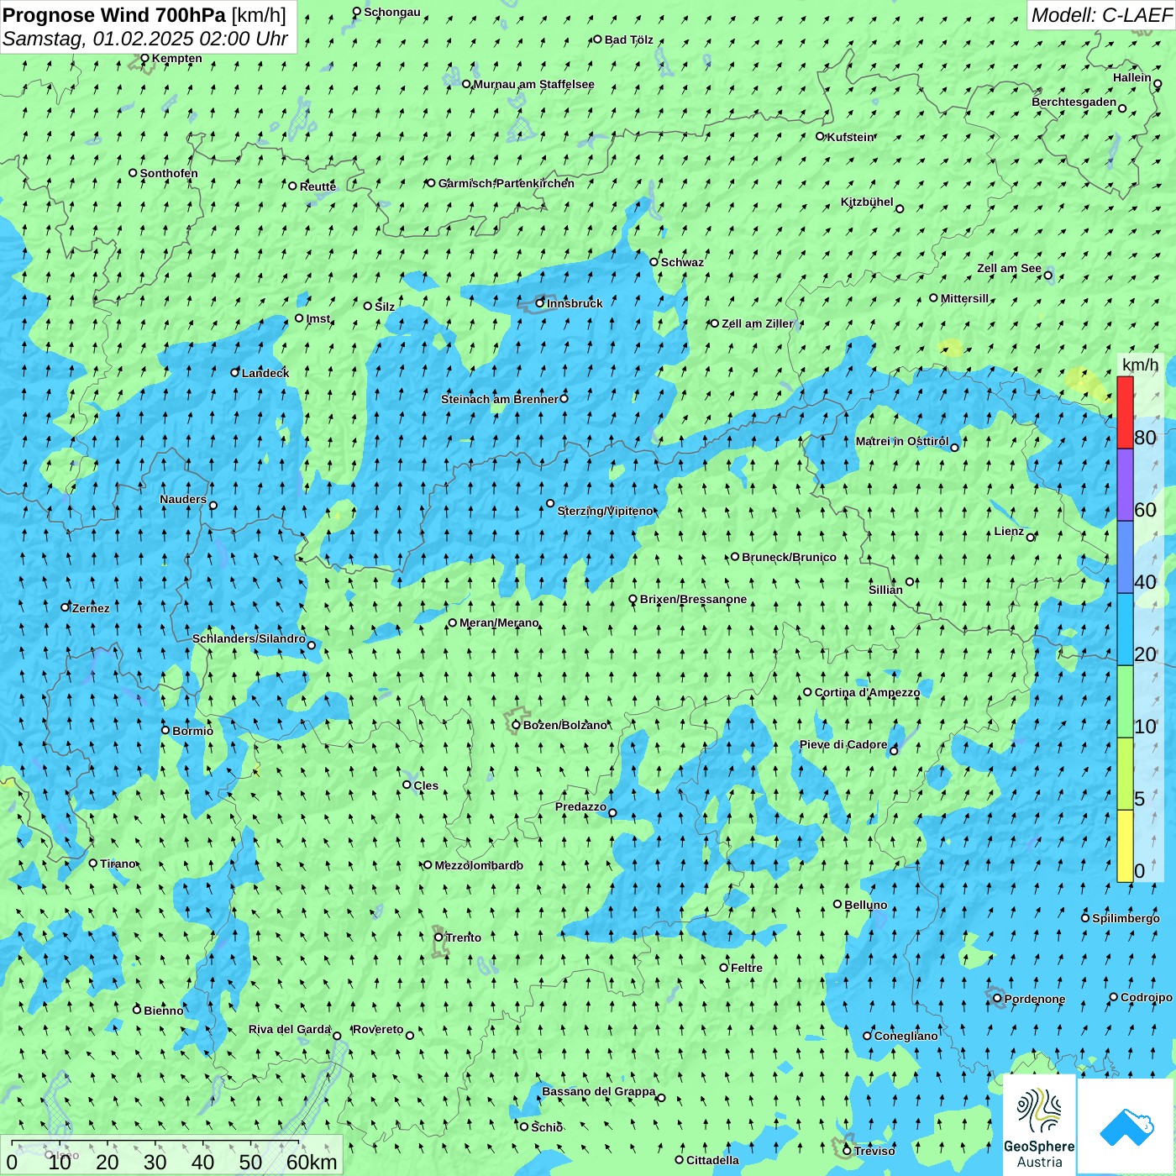Click the Innsbruck city marker
1176x1176 pixels.
pos(540,303)
